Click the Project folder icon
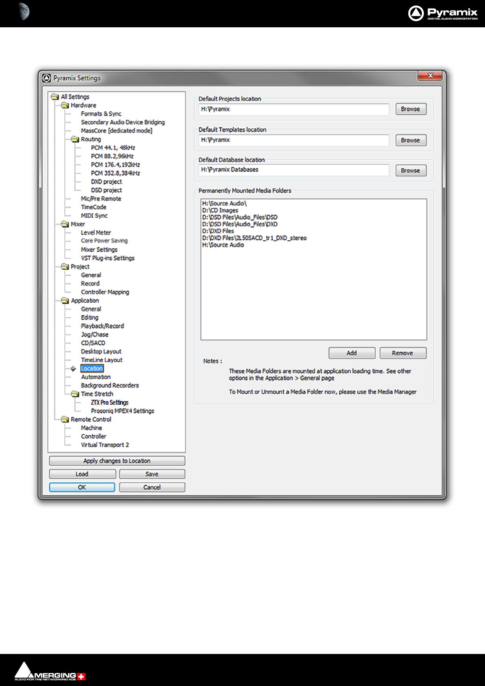 (65, 267)
